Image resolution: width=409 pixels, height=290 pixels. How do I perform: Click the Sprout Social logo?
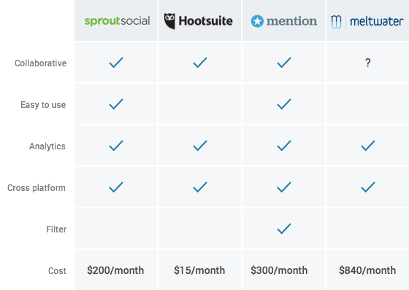click(x=117, y=21)
